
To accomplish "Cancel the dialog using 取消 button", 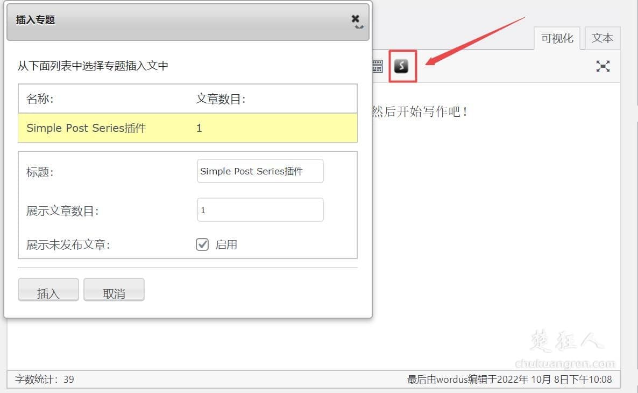I will pos(114,290).
